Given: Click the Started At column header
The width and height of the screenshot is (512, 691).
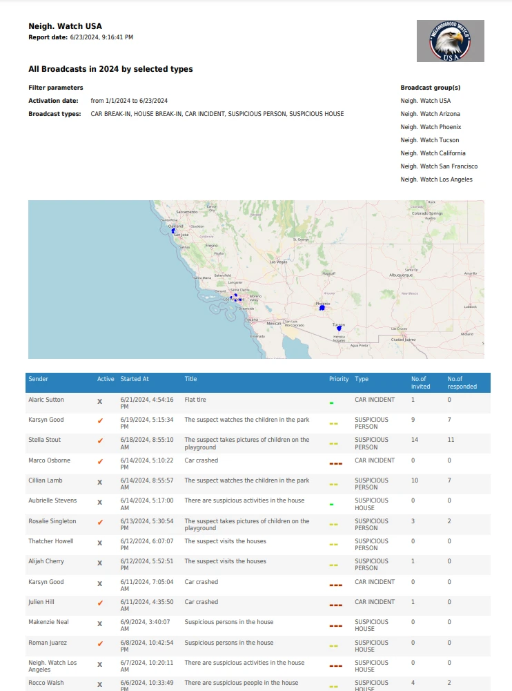Looking at the screenshot, I should click(135, 379).
